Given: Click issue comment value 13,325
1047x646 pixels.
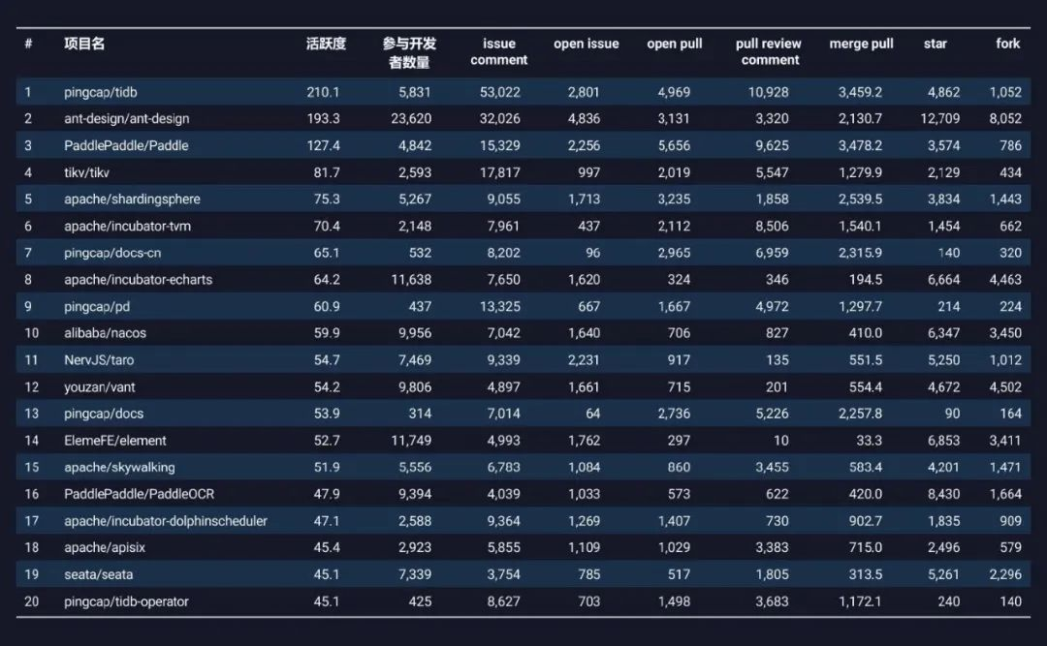Looking at the screenshot, I should click(x=500, y=306).
